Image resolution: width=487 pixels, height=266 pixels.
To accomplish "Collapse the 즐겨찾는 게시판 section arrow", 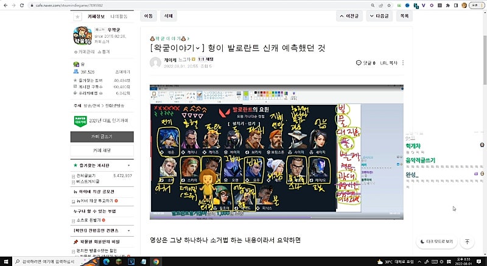I will click(128, 166).
